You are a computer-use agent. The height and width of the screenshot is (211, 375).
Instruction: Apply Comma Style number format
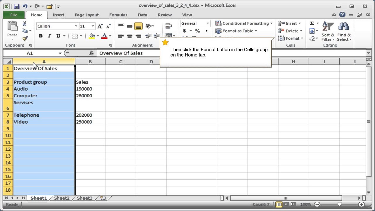point(207,31)
